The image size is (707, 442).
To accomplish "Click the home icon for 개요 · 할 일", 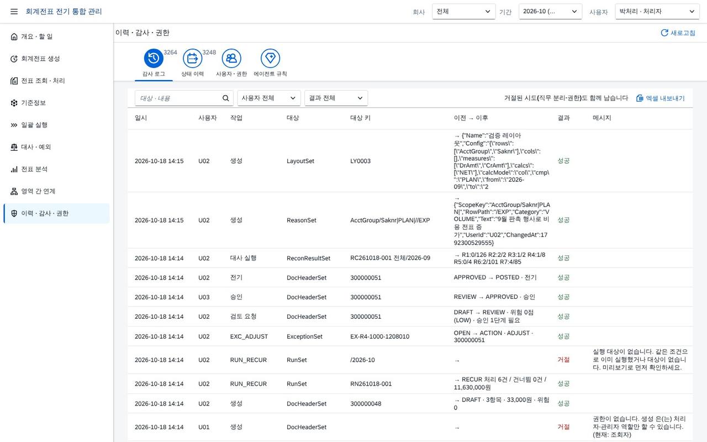I will coord(14,36).
